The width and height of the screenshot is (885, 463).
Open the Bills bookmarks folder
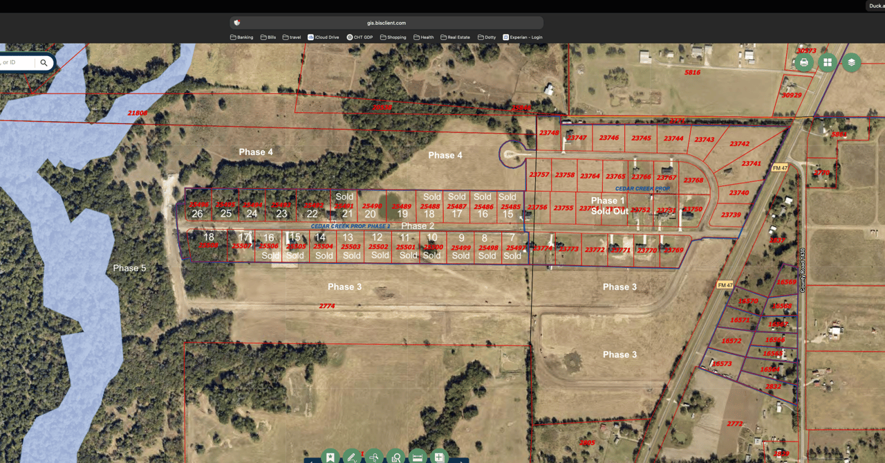[268, 37]
